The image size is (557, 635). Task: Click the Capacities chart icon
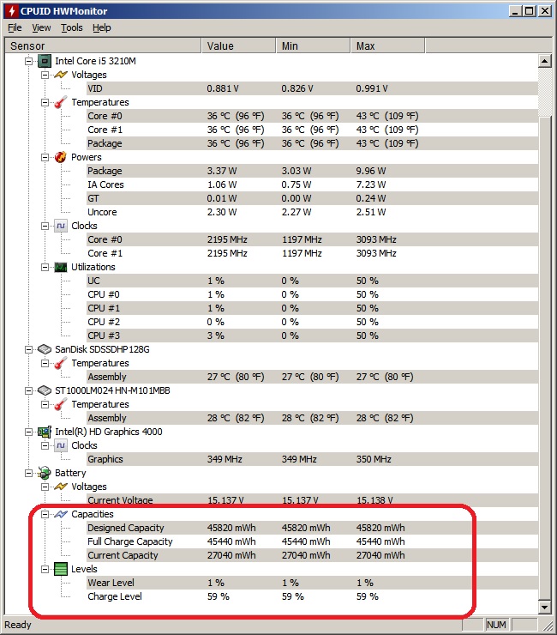point(61,514)
